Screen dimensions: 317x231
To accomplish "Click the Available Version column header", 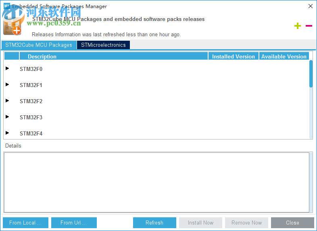I will click(x=284, y=56).
